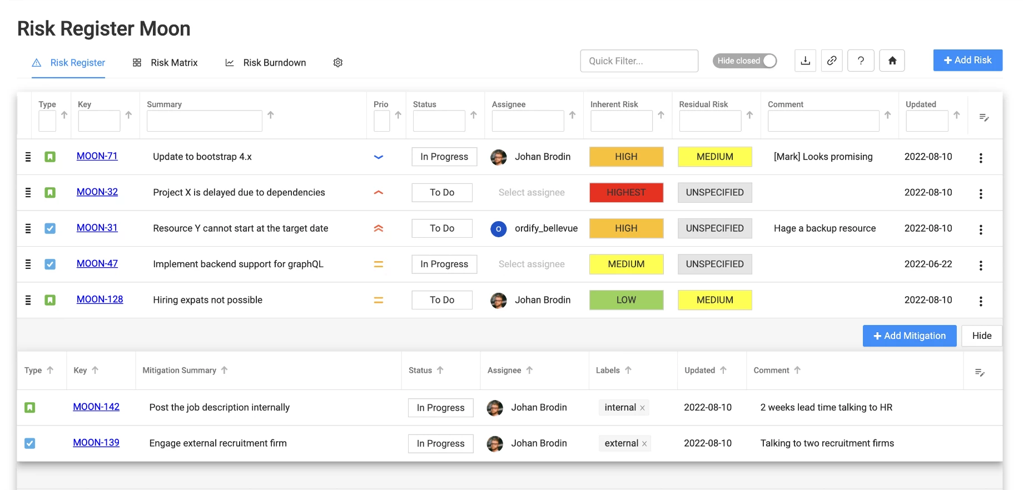
Task: Click the UNSPECIFIED residual risk of MOON-47
Action: [x=715, y=264]
